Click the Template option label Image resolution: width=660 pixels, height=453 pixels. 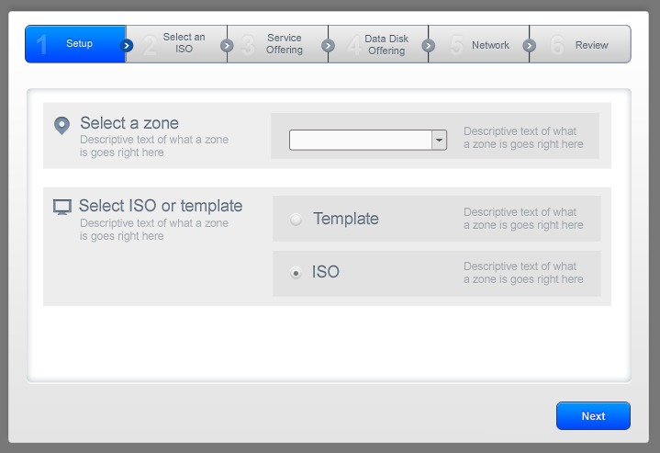[x=346, y=219]
